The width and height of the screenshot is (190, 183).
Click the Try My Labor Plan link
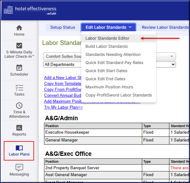tap(63, 107)
